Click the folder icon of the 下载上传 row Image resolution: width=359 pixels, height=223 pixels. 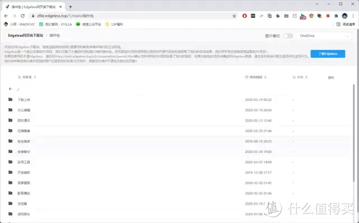(x=10, y=100)
